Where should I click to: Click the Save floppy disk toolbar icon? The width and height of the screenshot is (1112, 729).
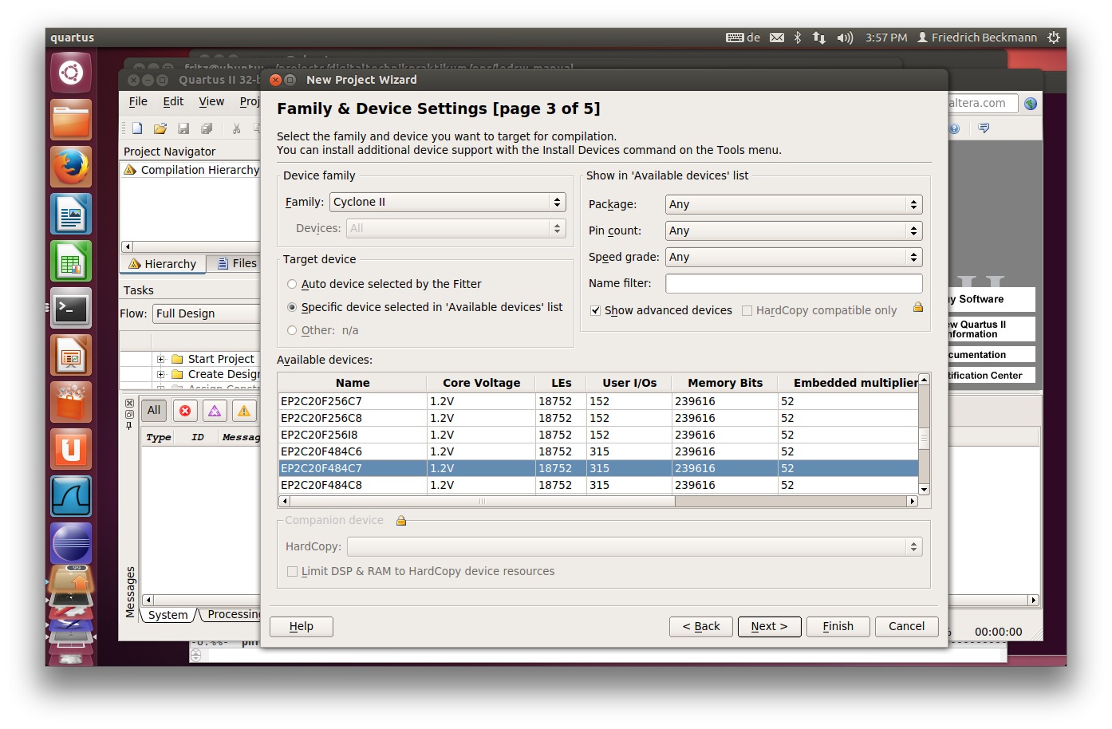click(x=183, y=128)
